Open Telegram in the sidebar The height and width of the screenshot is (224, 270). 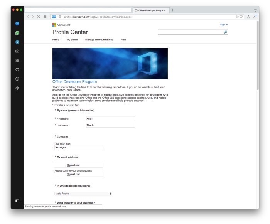pos(17,42)
